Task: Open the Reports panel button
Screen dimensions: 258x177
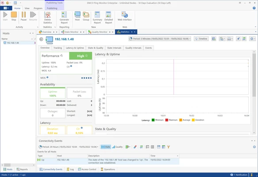Action: pos(22,169)
